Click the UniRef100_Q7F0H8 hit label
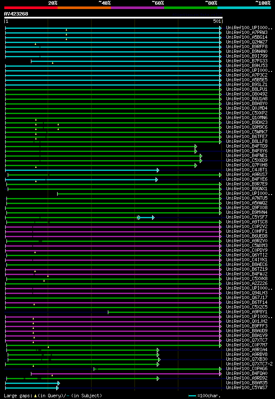 click(247, 165)
